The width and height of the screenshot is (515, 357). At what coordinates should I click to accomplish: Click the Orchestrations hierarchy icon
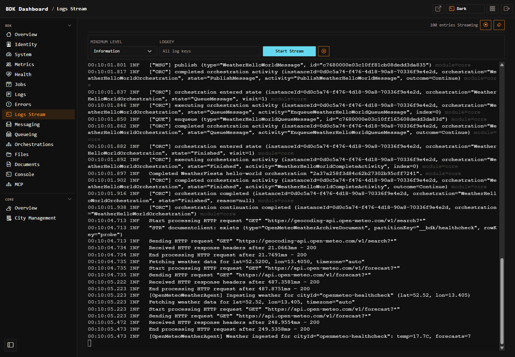[9, 144]
